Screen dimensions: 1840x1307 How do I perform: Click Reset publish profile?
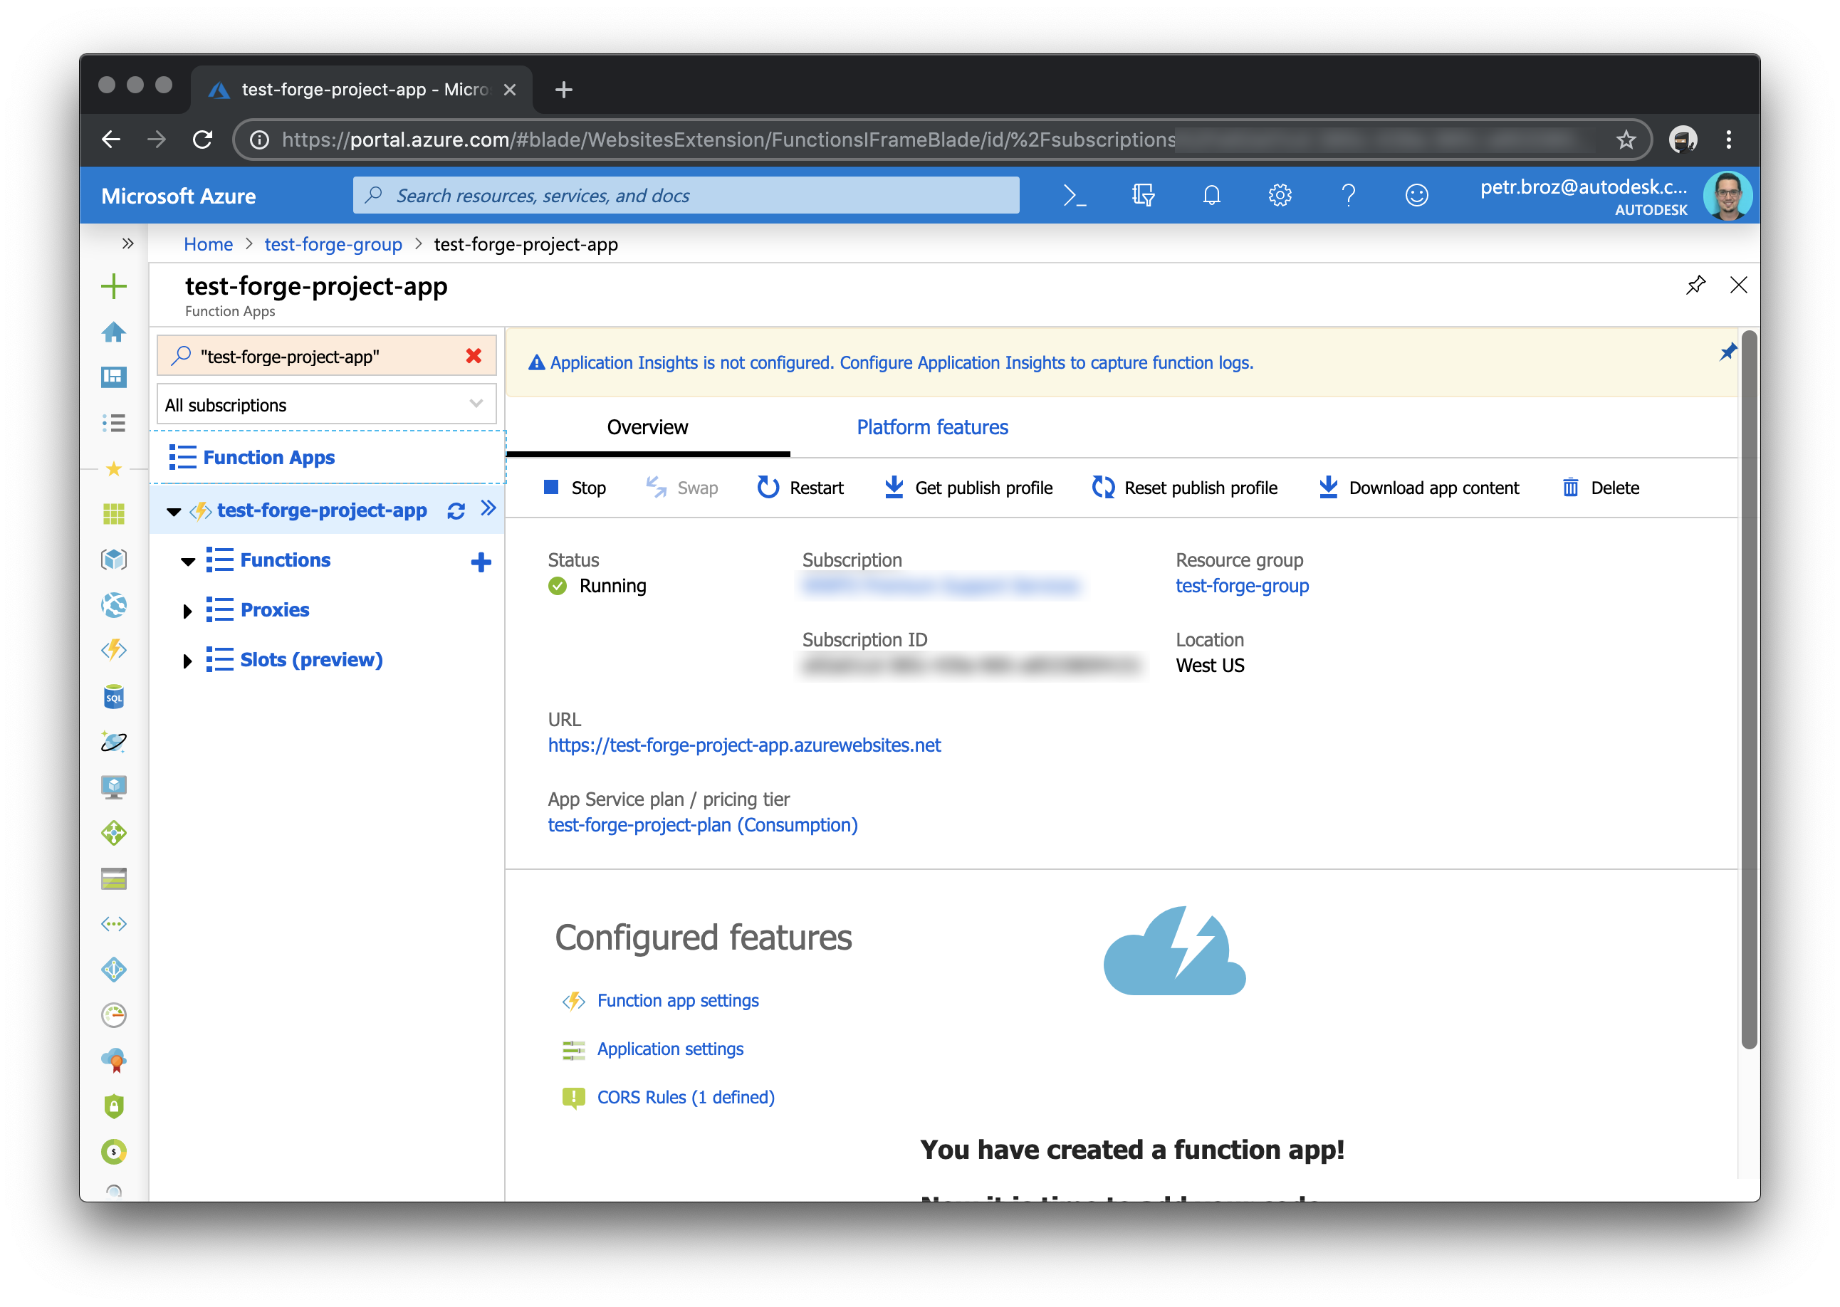click(1184, 488)
